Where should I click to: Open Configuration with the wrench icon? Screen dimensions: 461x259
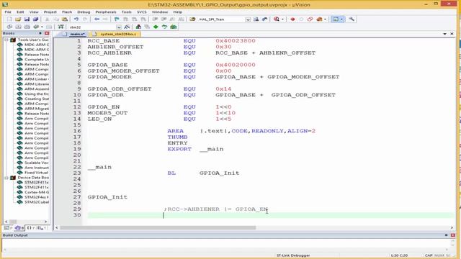tap(352, 19)
